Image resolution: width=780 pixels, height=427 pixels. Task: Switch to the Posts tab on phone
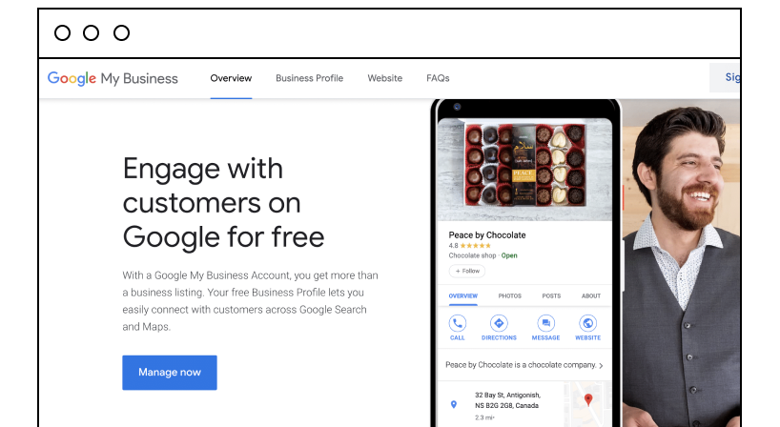pos(551,295)
